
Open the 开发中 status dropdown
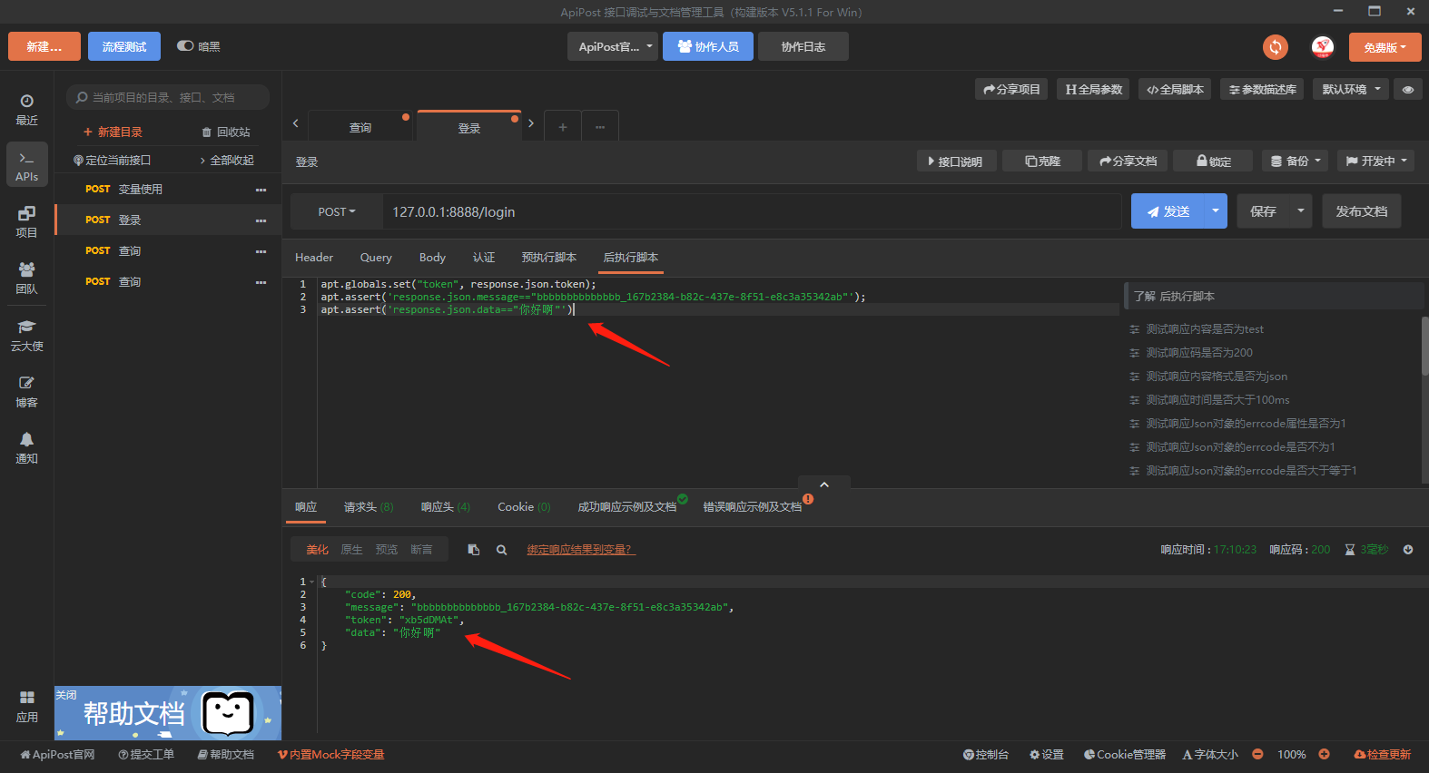coord(1376,161)
